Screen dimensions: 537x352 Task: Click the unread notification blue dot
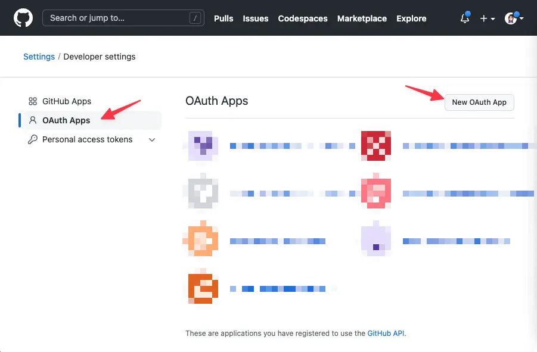point(468,14)
